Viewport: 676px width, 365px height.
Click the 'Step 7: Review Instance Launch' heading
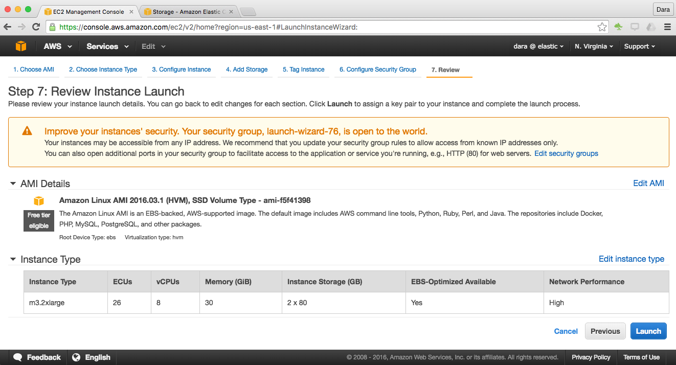pos(96,92)
